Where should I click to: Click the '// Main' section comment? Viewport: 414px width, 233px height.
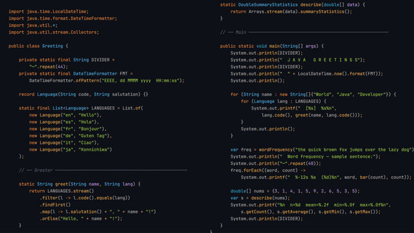point(304,32)
